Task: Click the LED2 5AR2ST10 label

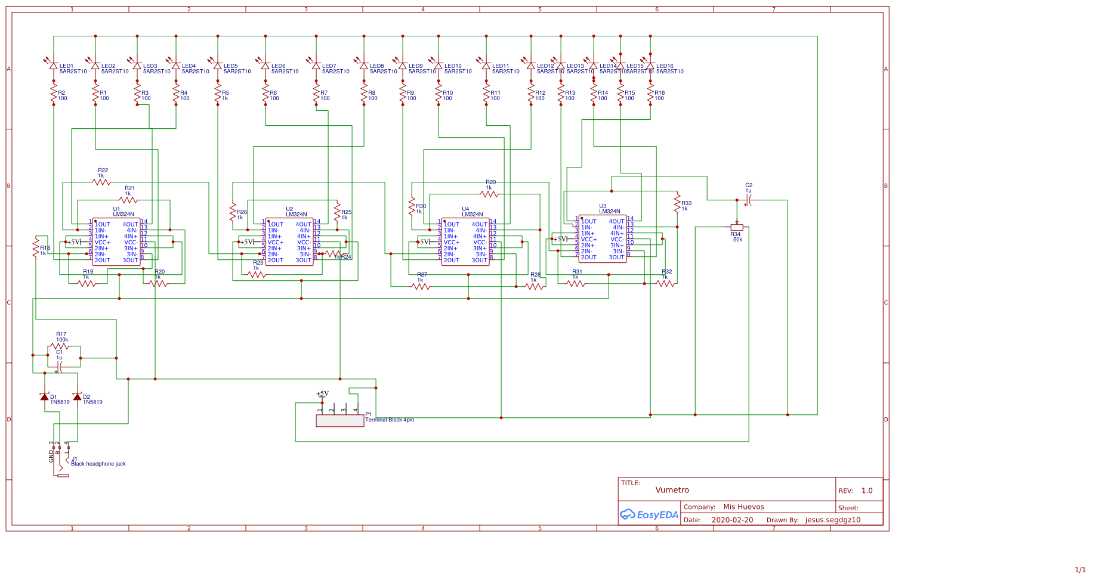Action: (115, 69)
